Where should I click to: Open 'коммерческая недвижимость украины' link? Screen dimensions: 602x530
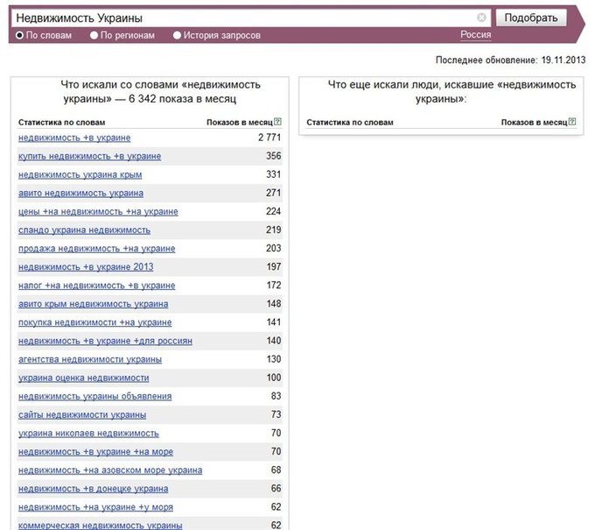click(101, 525)
